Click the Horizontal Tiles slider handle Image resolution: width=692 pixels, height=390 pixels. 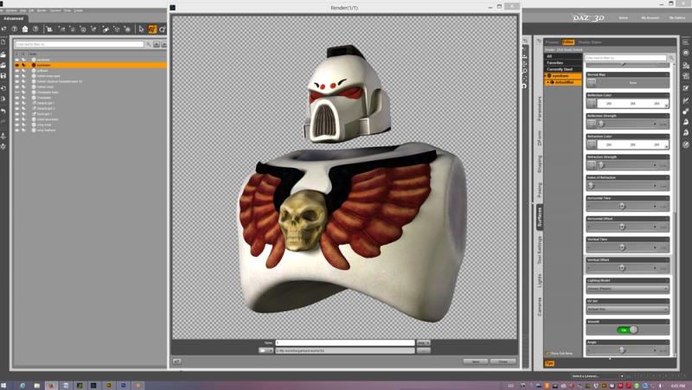click(x=622, y=206)
